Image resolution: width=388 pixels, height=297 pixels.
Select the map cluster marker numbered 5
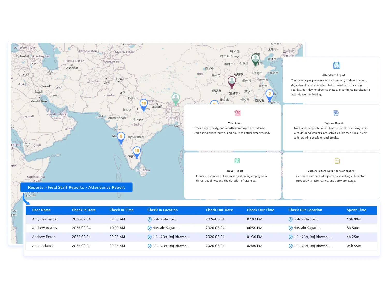click(x=121, y=137)
